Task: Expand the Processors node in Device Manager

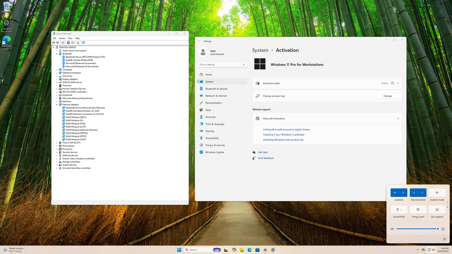Action: pyautogui.click(x=57, y=149)
